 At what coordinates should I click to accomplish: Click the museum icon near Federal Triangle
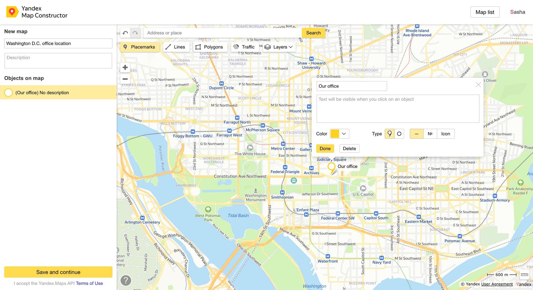click(x=294, y=180)
